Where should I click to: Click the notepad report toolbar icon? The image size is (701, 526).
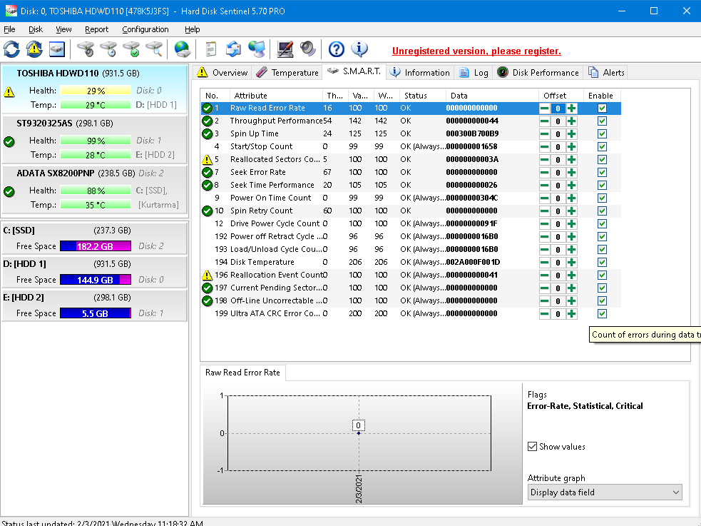coord(210,49)
